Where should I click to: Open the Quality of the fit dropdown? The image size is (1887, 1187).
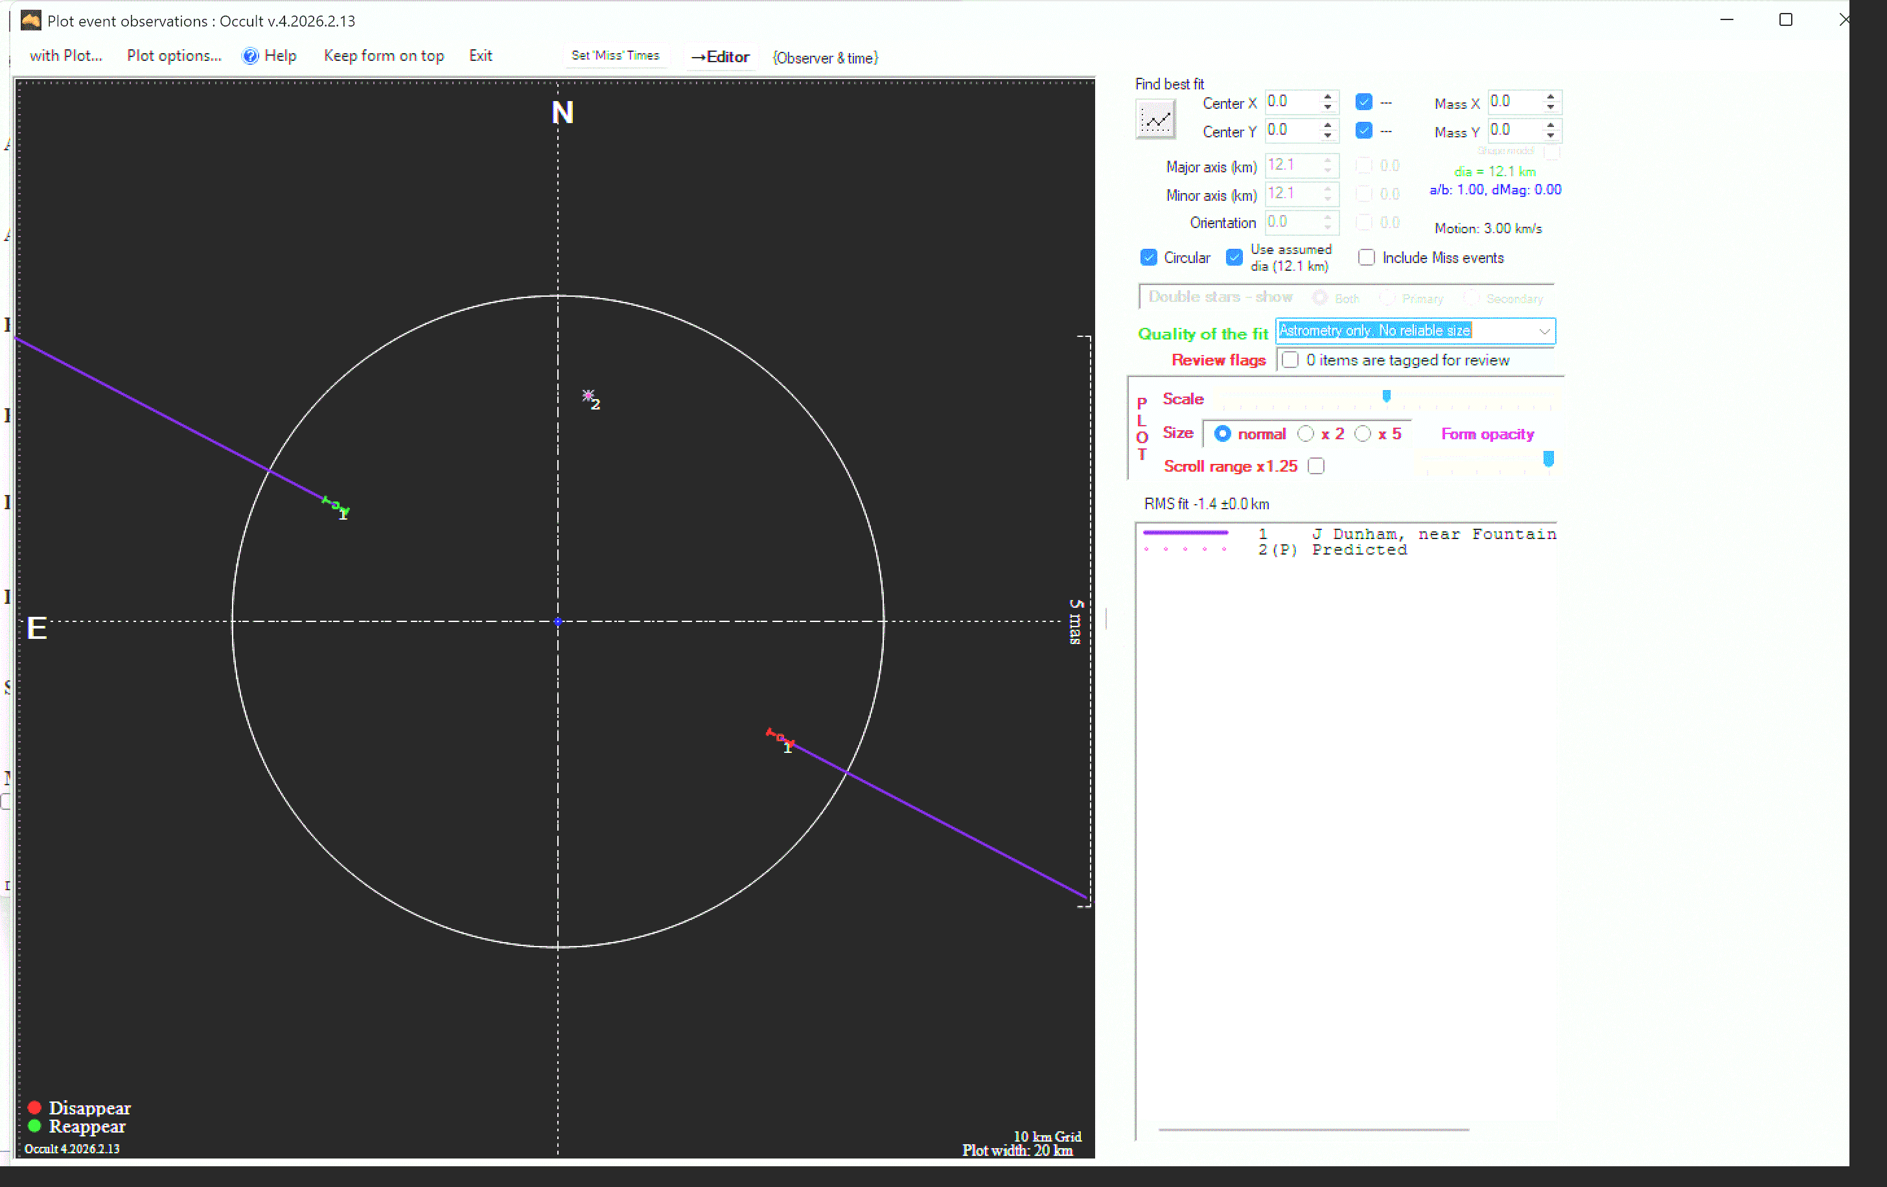pos(1544,332)
